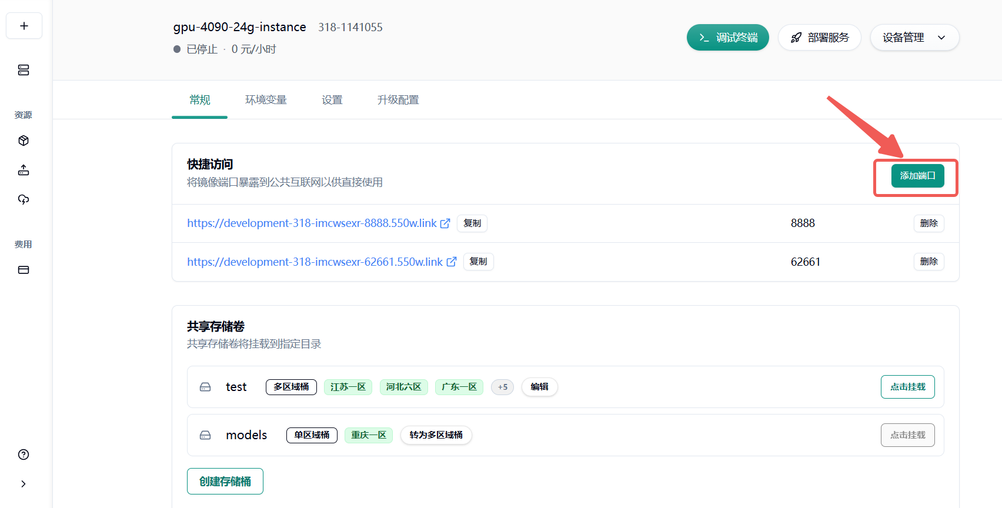
Task: Open the server instances sidebar icon
Action: click(x=24, y=70)
